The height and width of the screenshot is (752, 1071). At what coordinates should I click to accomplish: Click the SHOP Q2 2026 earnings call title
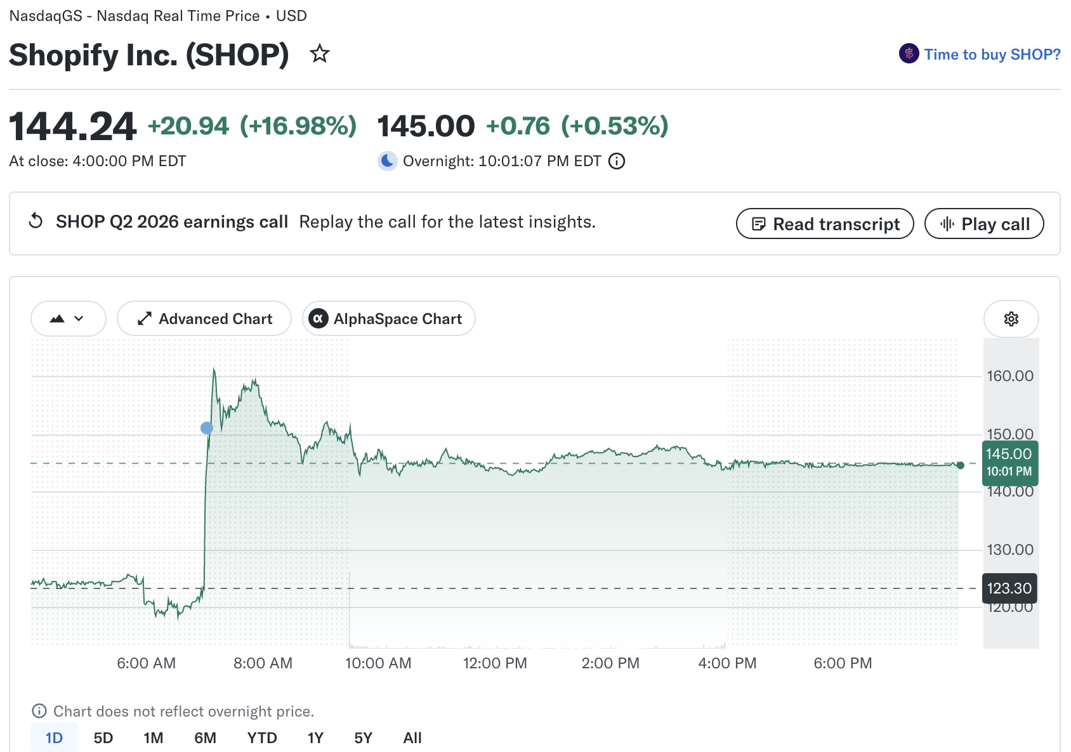[x=172, y=222]
